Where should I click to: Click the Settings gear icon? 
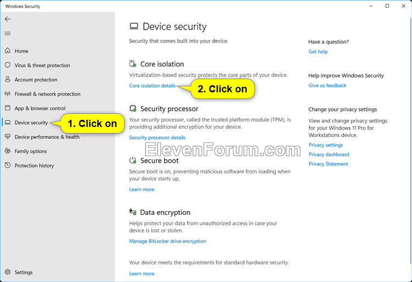pos(8,272)
